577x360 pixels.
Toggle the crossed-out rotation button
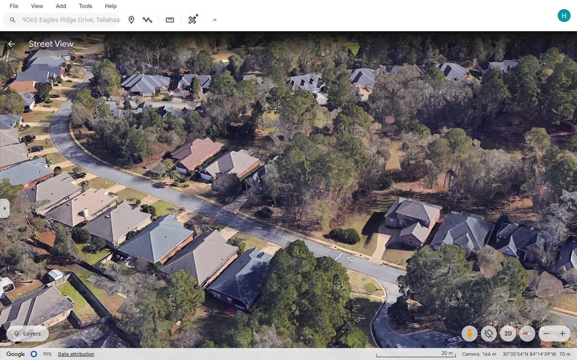coord(489,334)
